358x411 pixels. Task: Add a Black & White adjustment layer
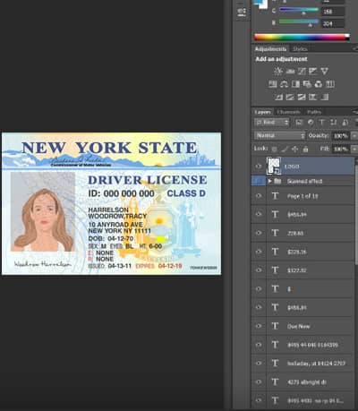(295, 84)
